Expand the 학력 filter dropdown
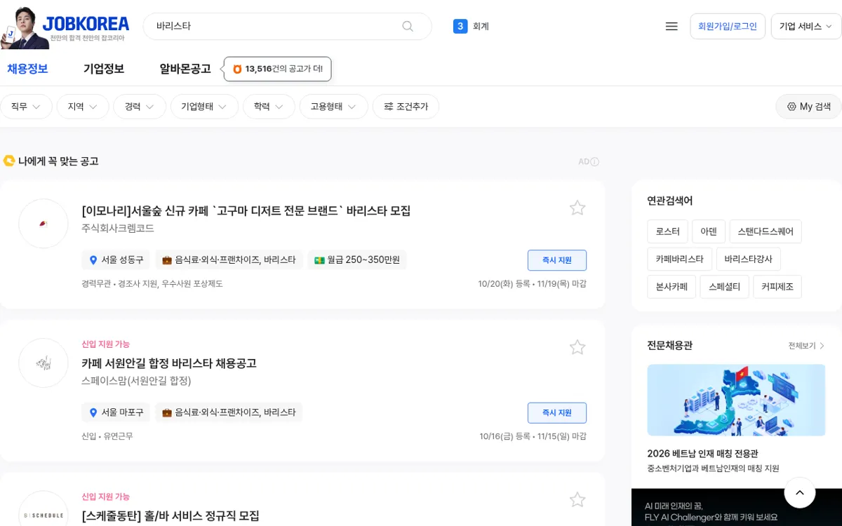 269,107
